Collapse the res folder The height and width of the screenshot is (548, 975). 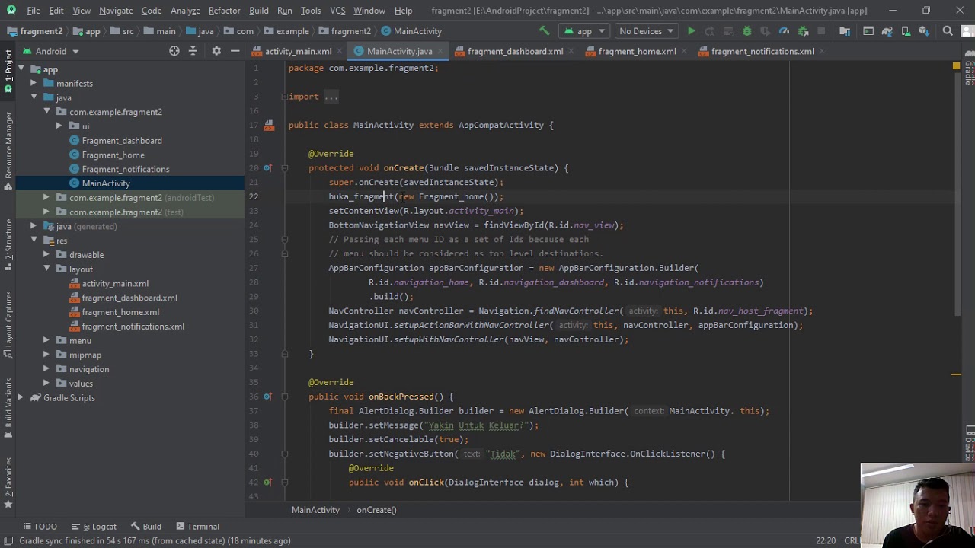click(x=34, y=241)
